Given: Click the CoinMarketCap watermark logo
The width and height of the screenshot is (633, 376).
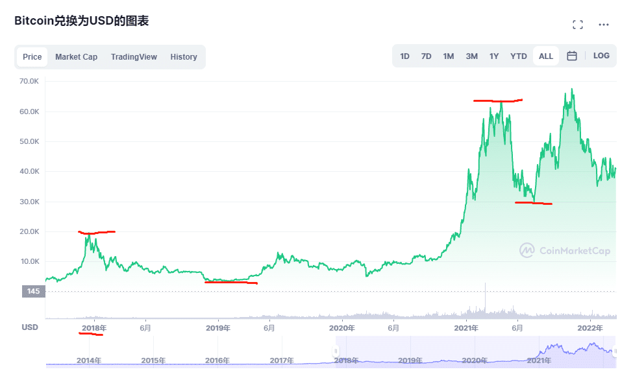Looking at the screenshot, I should click(563, 251).
